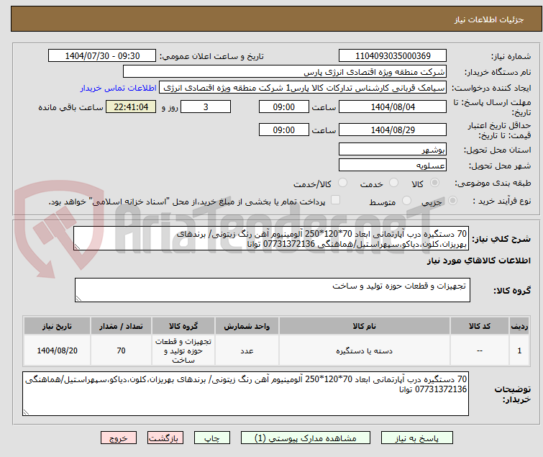This screenshot has width=543, height=457.
Task: Click the delivery city field 'عسلویه'
Action: click(x=393, y=166)
